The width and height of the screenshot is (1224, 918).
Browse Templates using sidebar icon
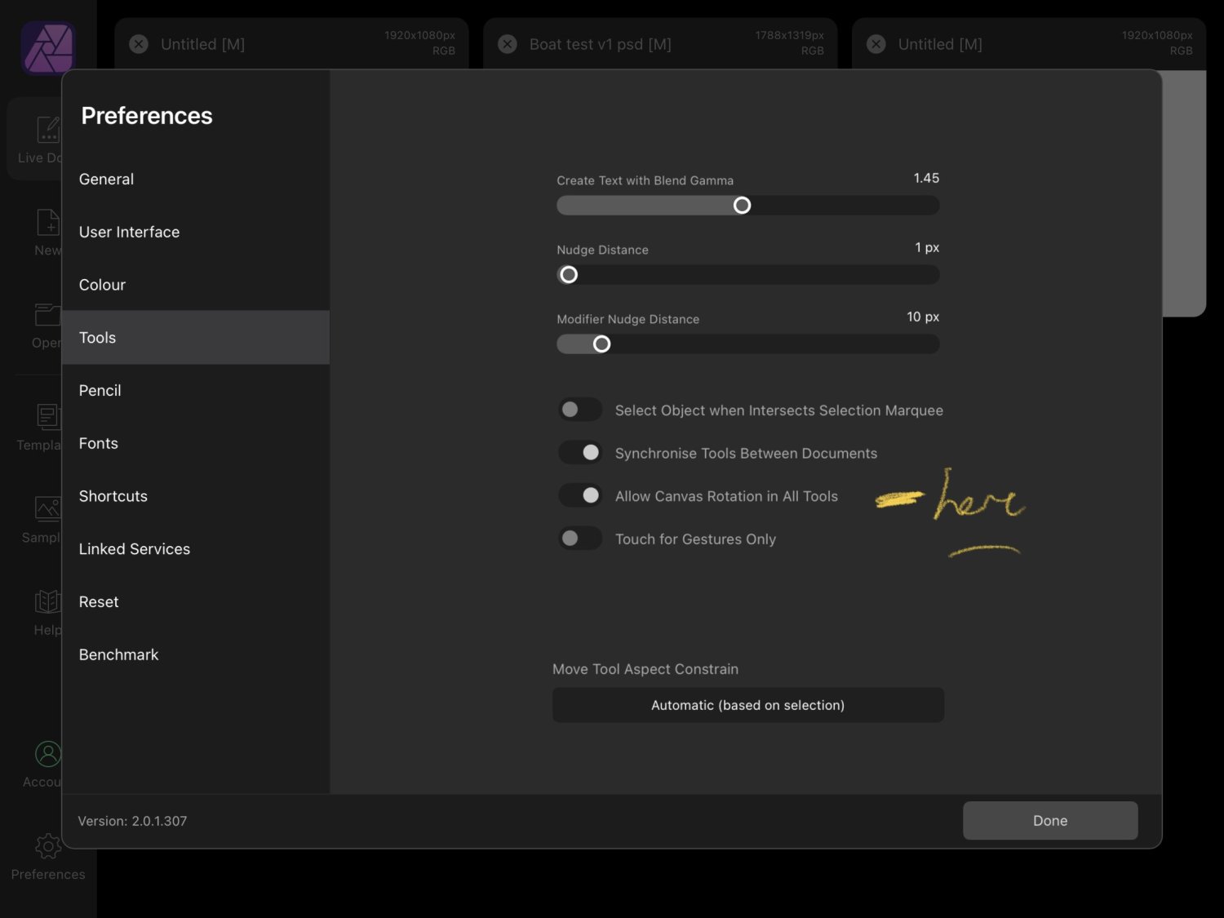tap(47, 417)
